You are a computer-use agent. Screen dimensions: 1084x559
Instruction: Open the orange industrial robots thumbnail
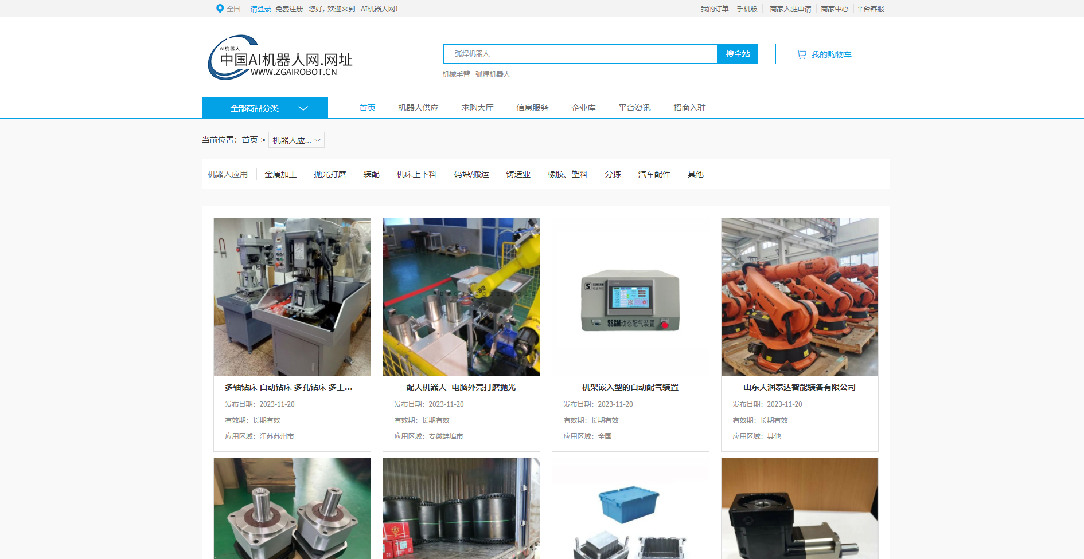coord(800,297)
